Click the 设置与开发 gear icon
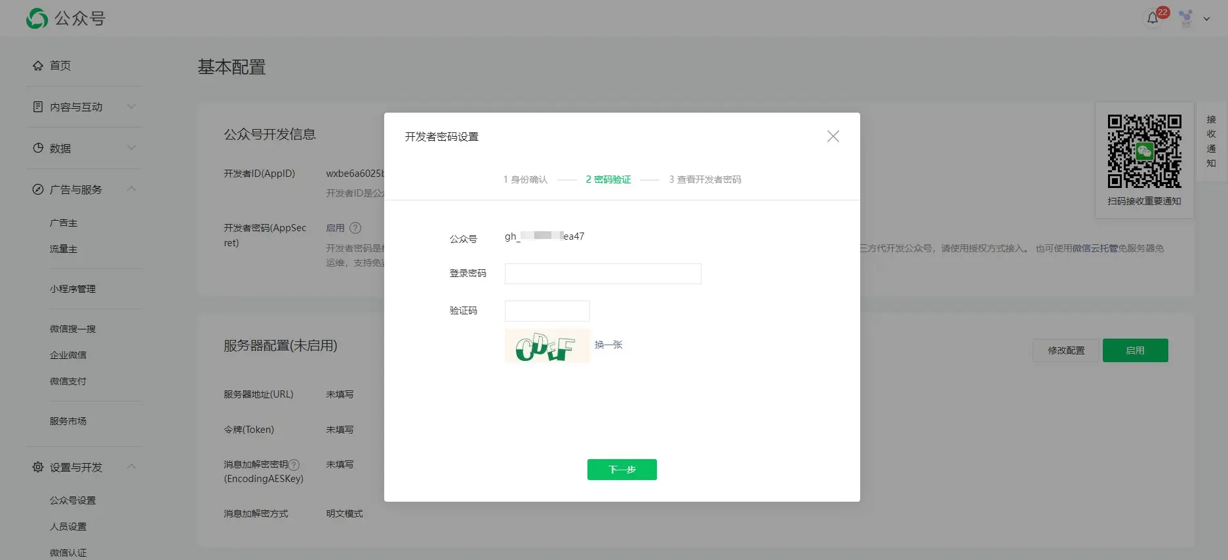Image resolution: width=1228 pixels, height=560 pixels. 38,467
